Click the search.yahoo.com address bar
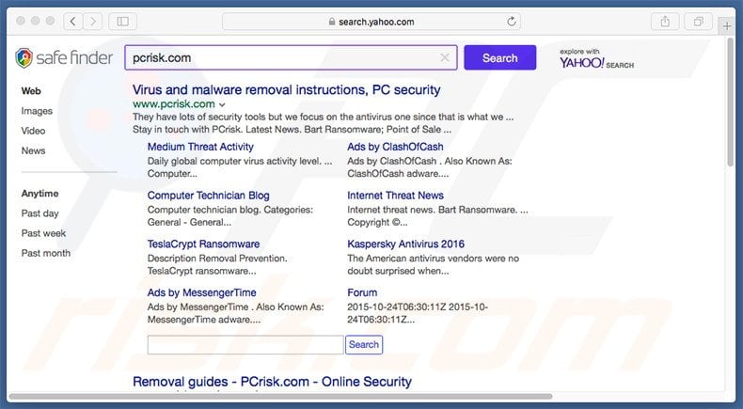The image size is (743, 409). click(x=371, y=22)
